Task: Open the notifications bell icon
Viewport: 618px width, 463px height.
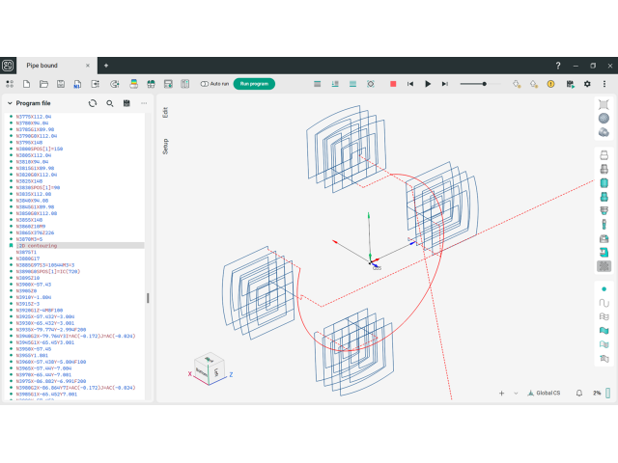Action: tap(579, 393)
